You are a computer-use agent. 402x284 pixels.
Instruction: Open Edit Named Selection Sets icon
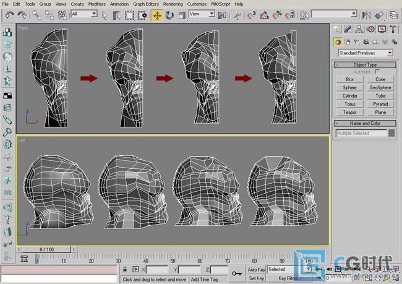(304, 15)
